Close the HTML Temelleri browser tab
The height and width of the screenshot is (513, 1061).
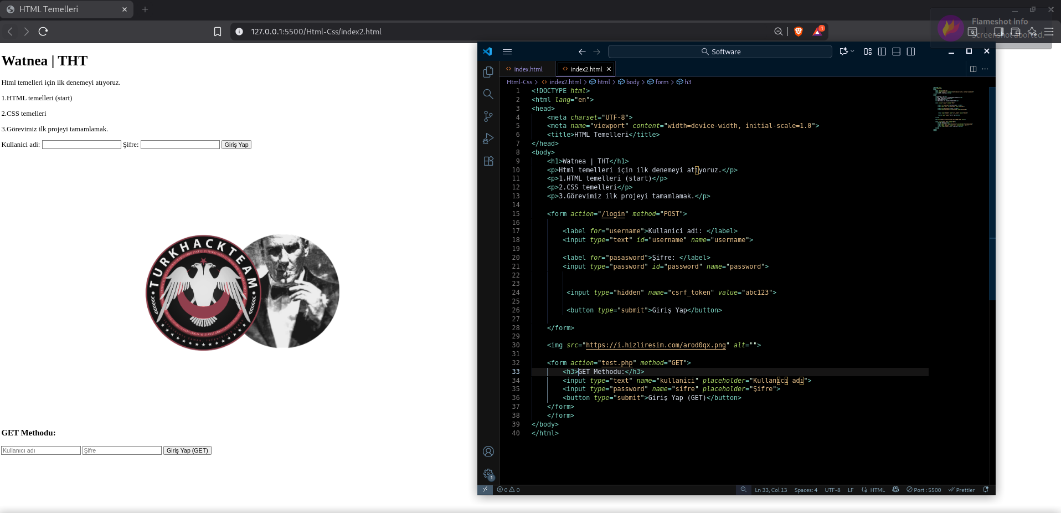pos(125,9)
